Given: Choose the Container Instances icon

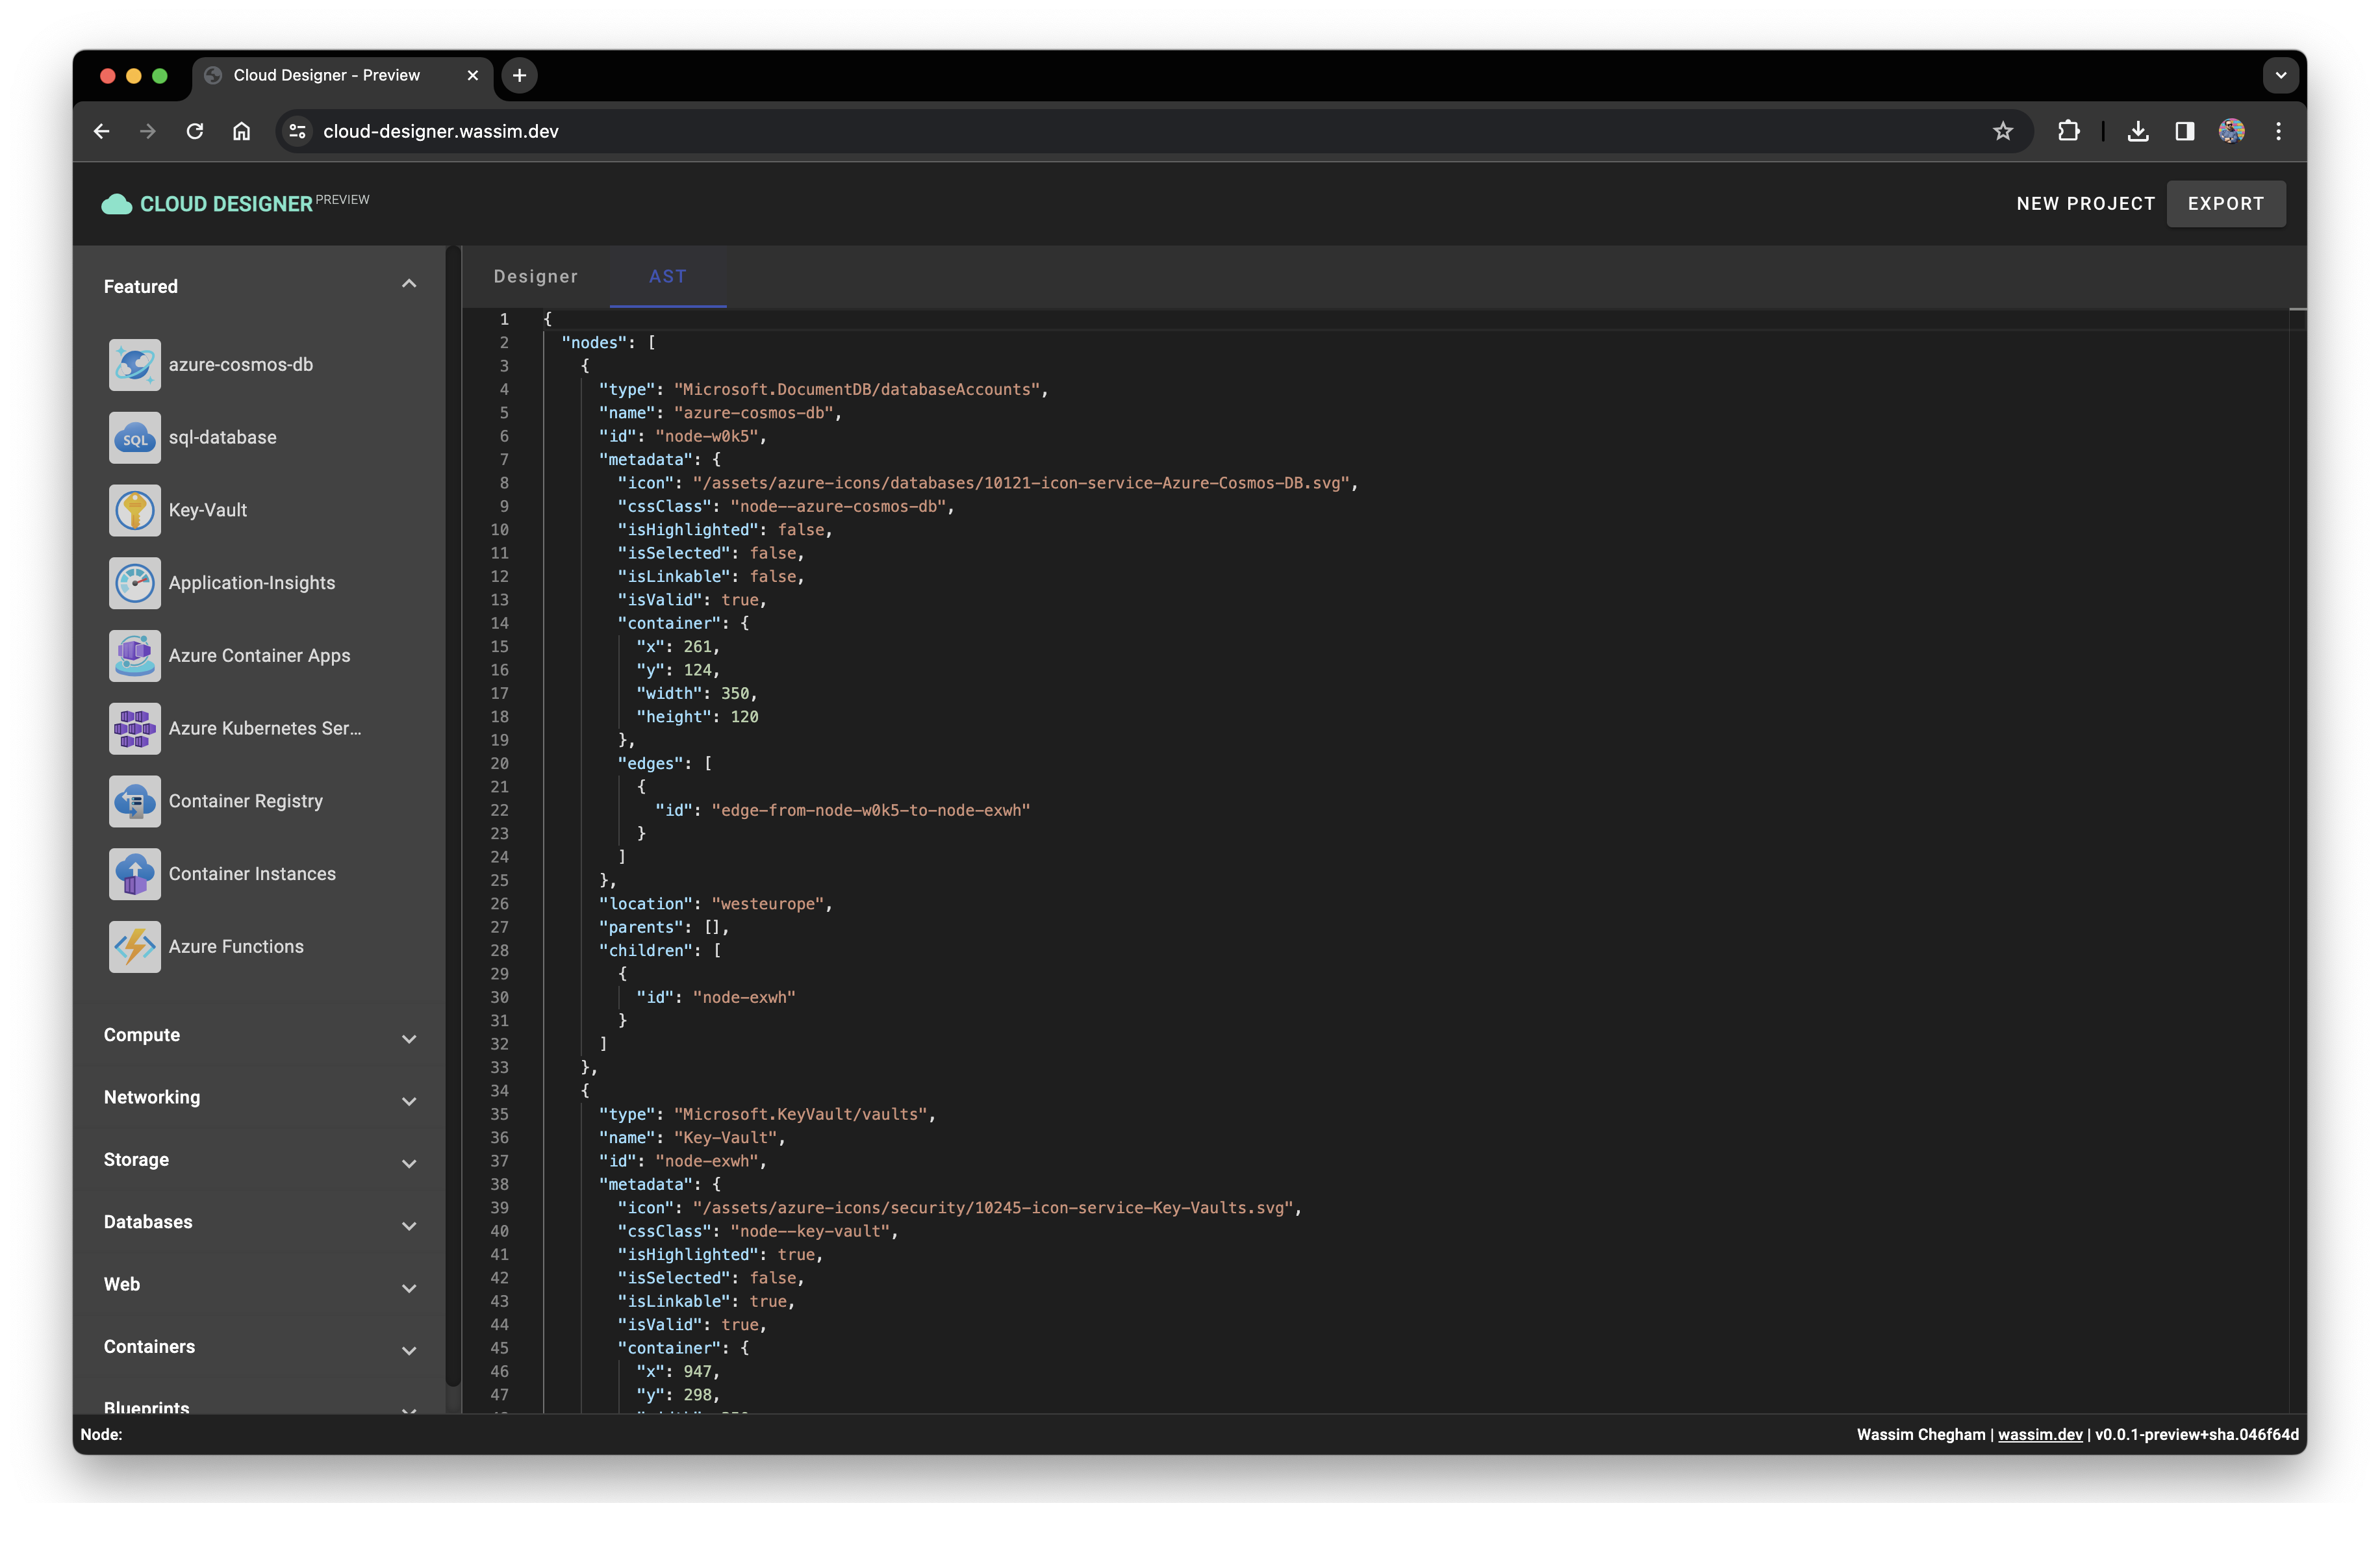Looking at the screenshot, I should pos(135,874).
